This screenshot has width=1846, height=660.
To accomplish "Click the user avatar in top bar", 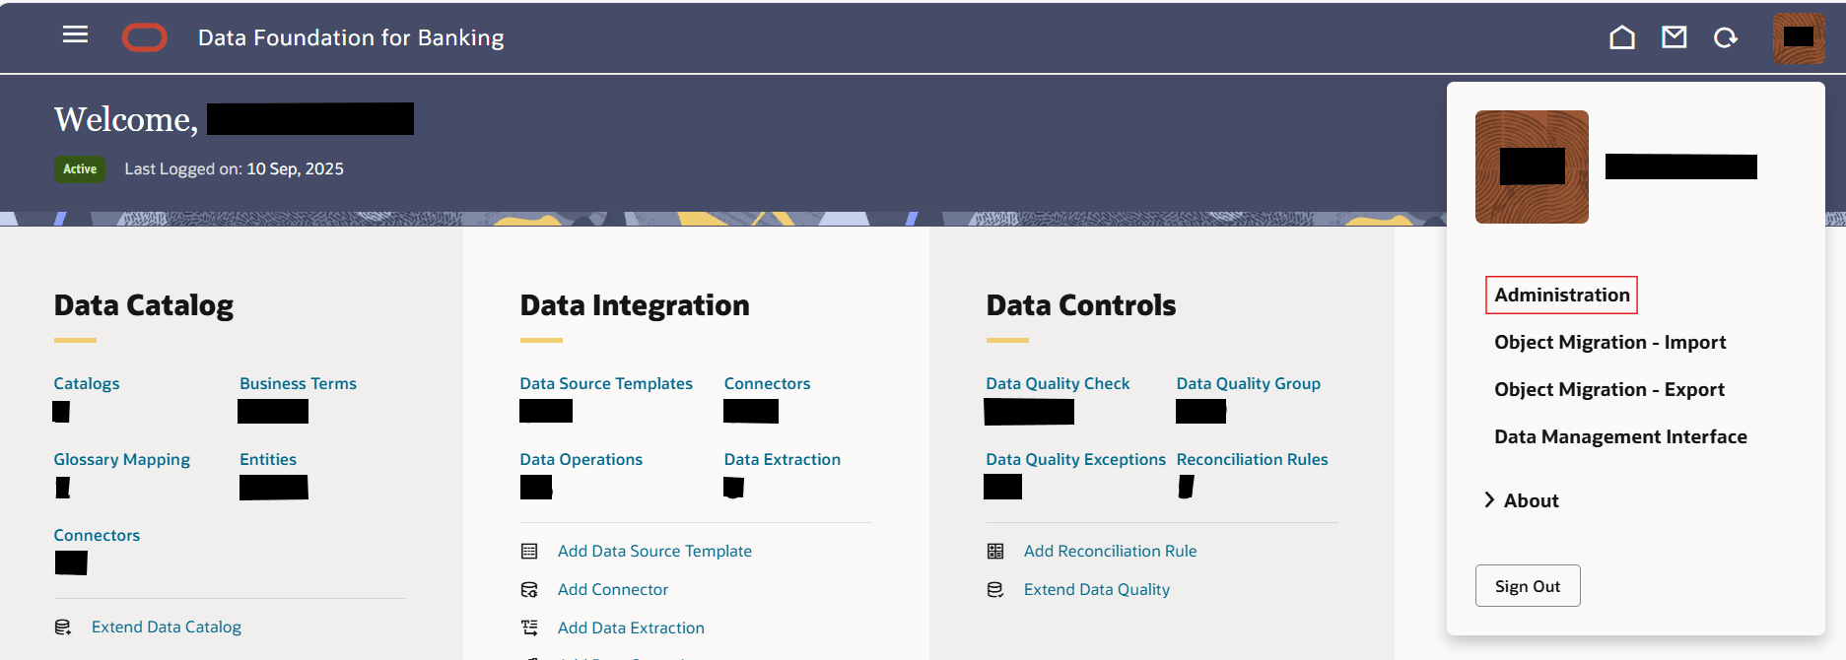I will [x=1799, y=38].
